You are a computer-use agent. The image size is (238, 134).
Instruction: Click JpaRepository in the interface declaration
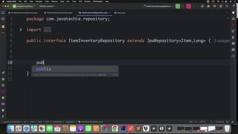point(163,41)
